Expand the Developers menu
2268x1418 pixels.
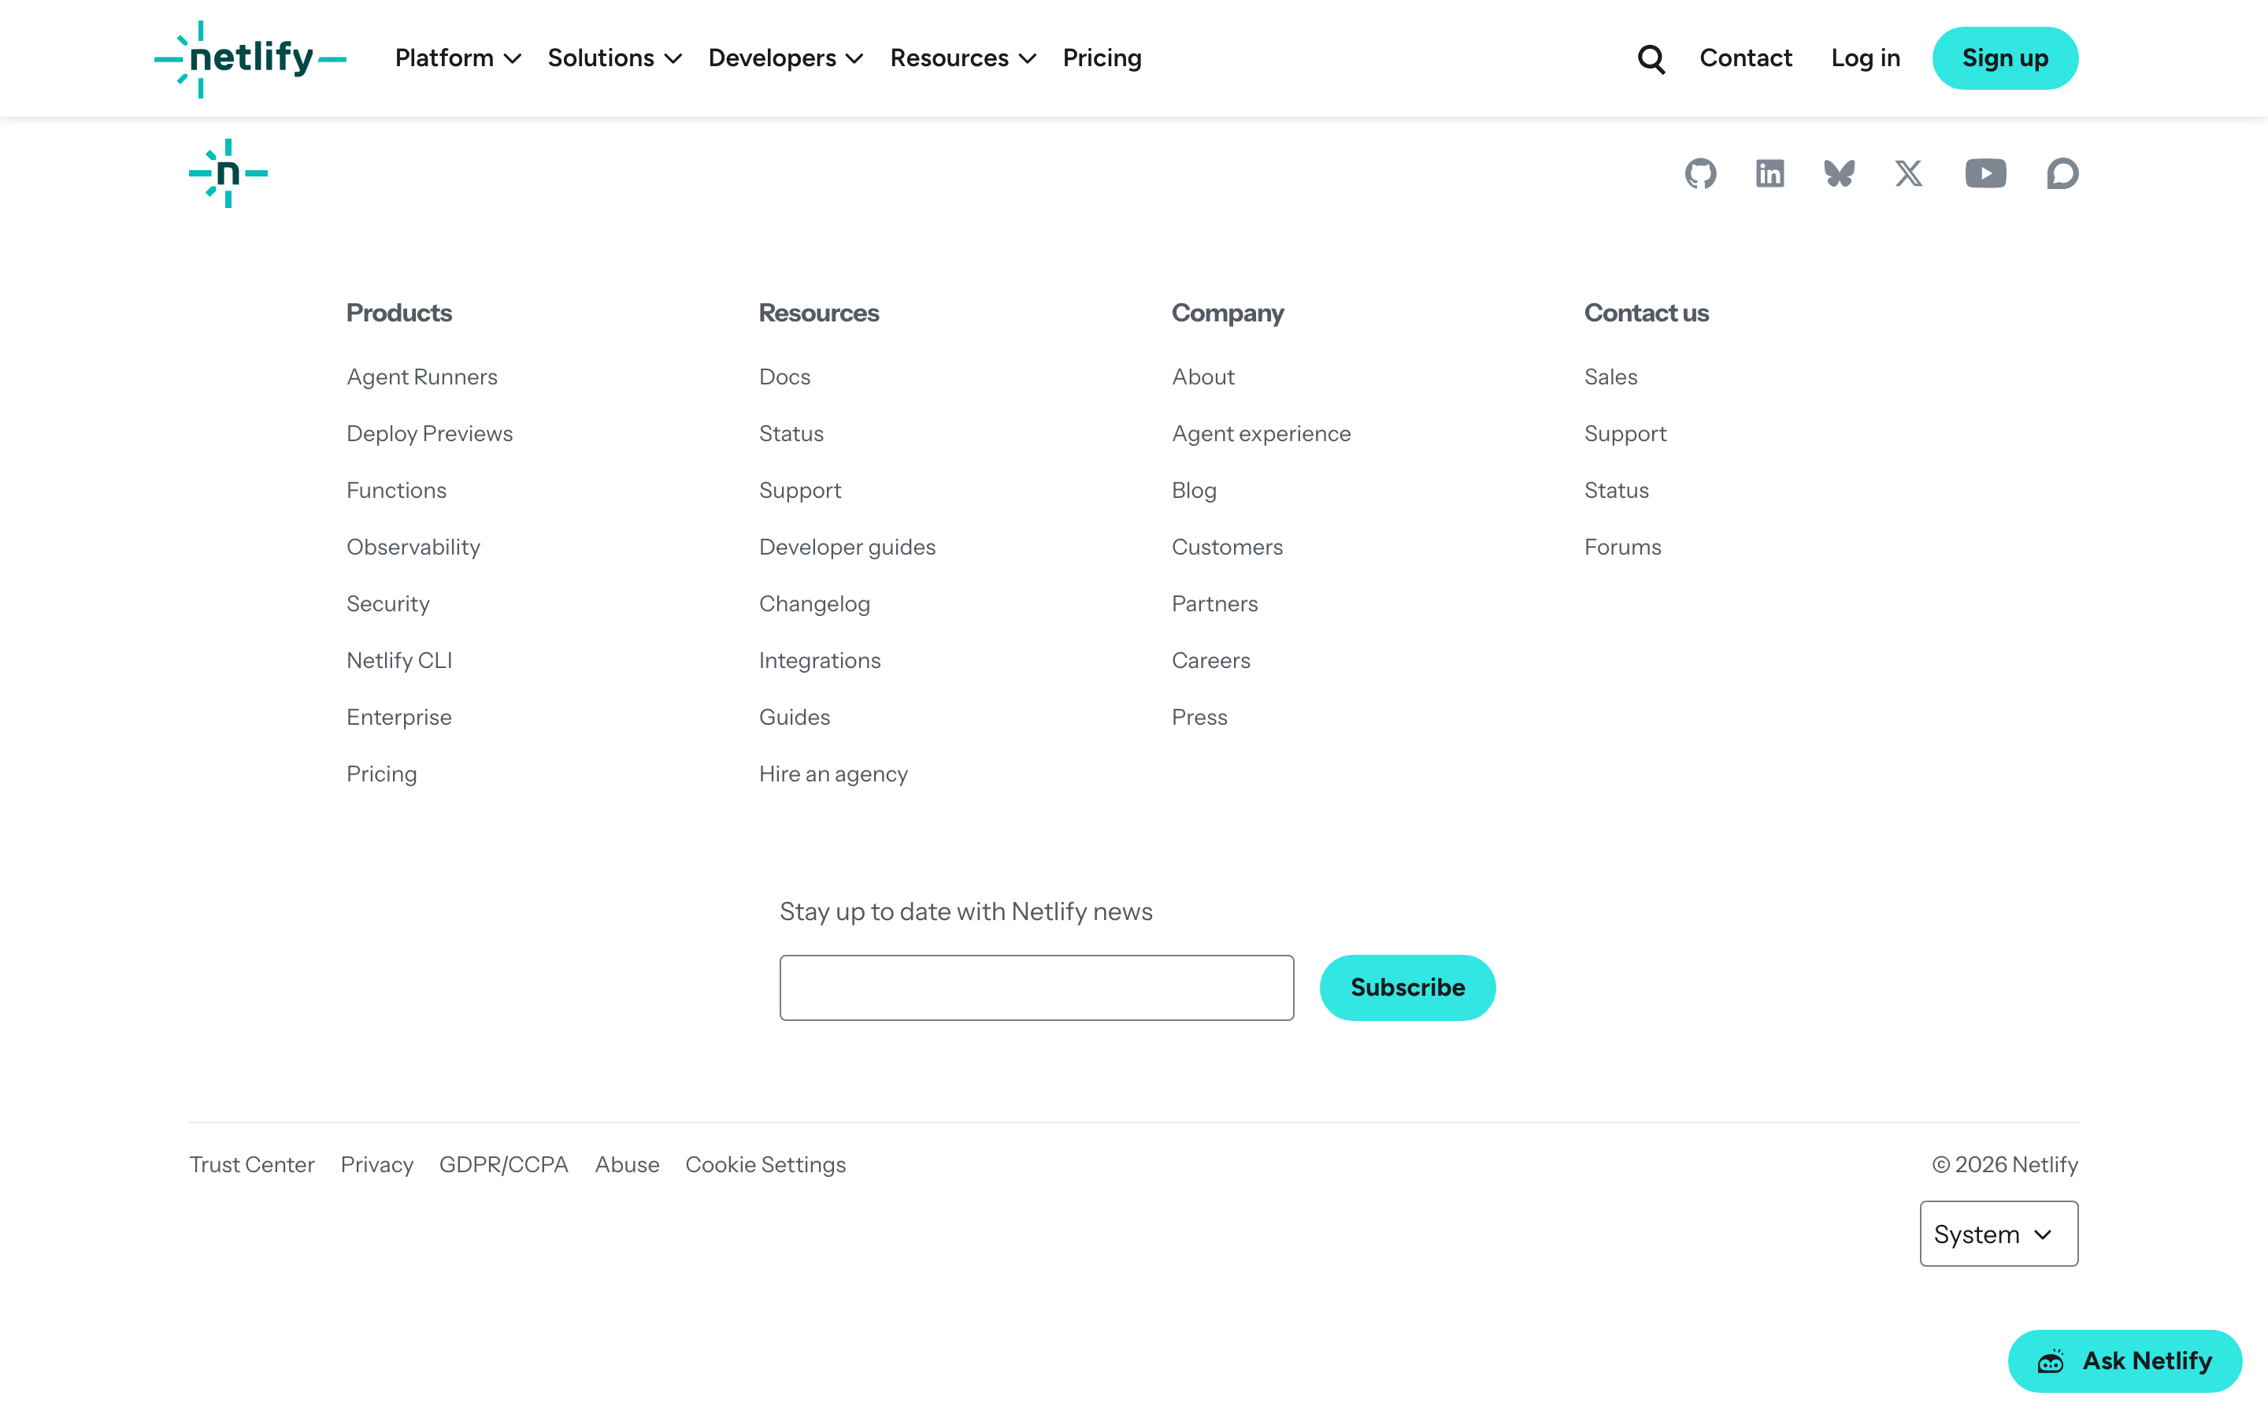[785, 58]
